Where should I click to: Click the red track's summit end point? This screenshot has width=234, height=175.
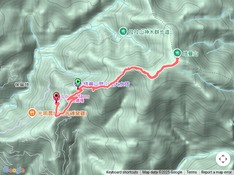tap(177, 58)
